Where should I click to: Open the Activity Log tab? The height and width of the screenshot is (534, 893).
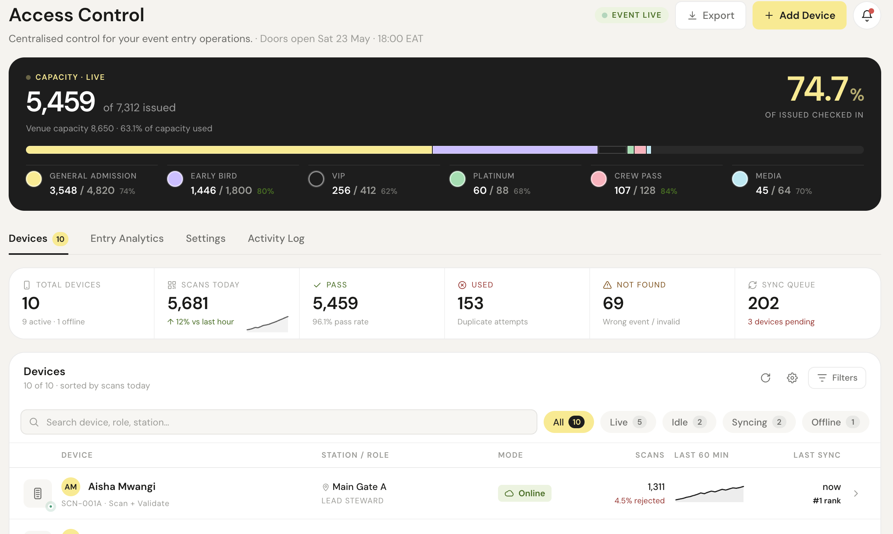276,239
